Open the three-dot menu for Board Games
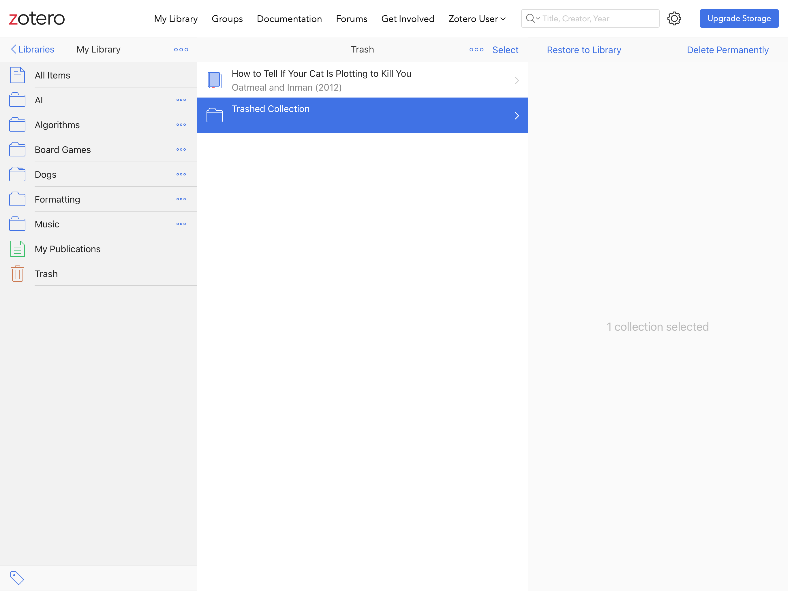Screen dimensions: 788x591 (x=181, y=149)
